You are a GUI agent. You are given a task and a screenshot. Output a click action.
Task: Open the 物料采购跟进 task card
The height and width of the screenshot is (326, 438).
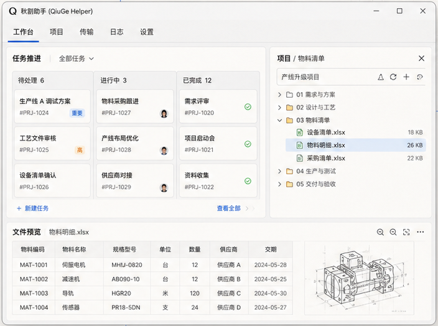click(135, 106)
